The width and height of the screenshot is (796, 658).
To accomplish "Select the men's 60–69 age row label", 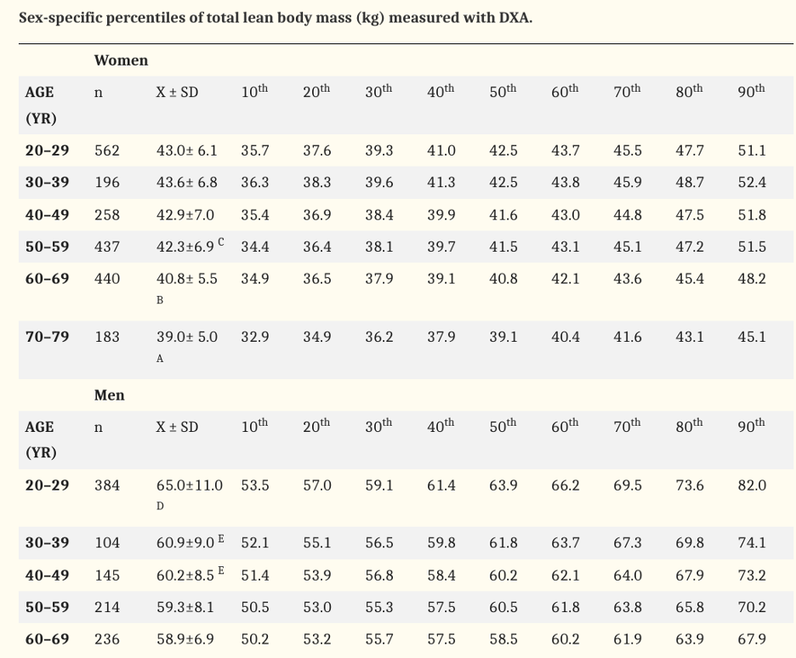I will 47,639.
